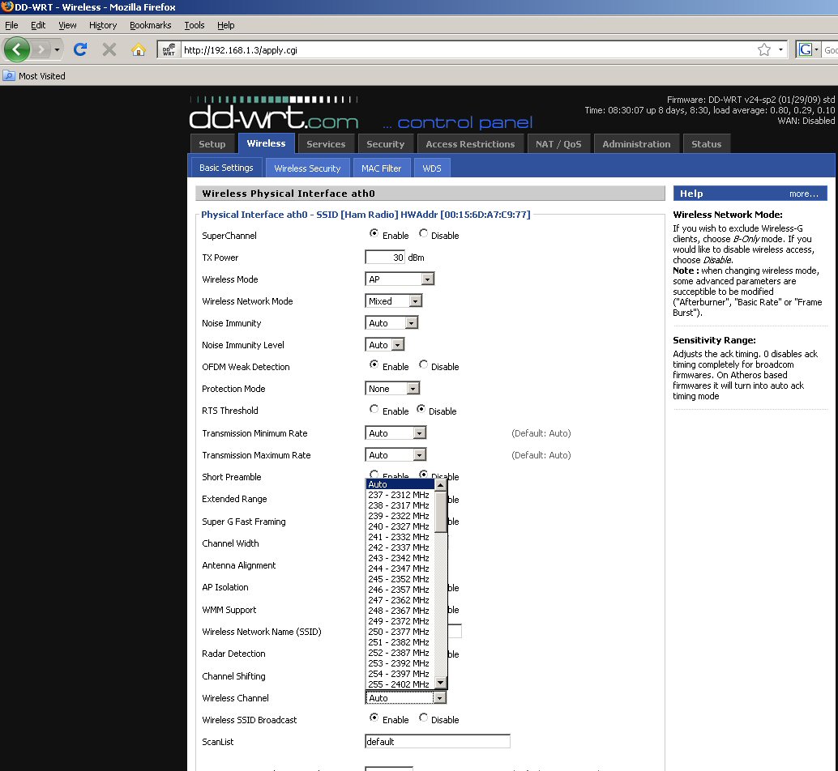Image resolution: width=838 pixels, height=771 pixels.
Task: Open the Edit menu
Action: [38, 25]
